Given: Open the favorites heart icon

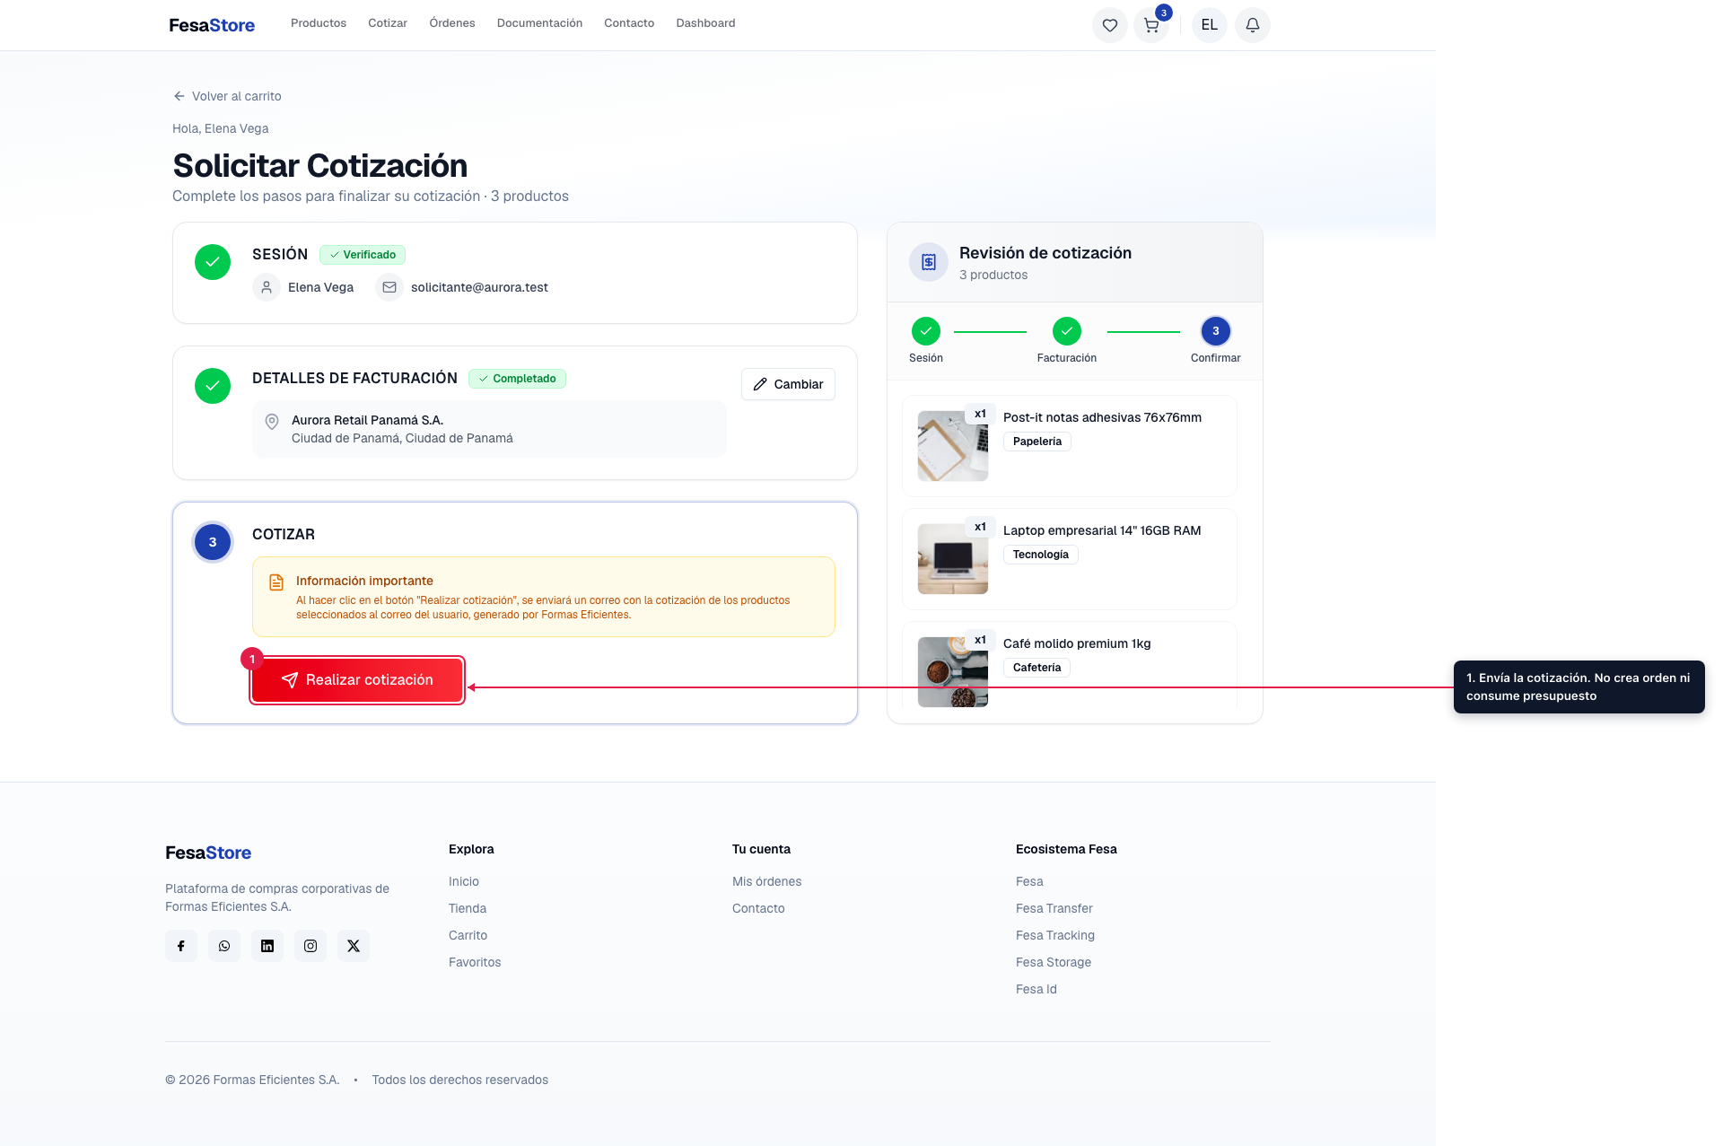Looking at the screenshot, I should 1110,25.
